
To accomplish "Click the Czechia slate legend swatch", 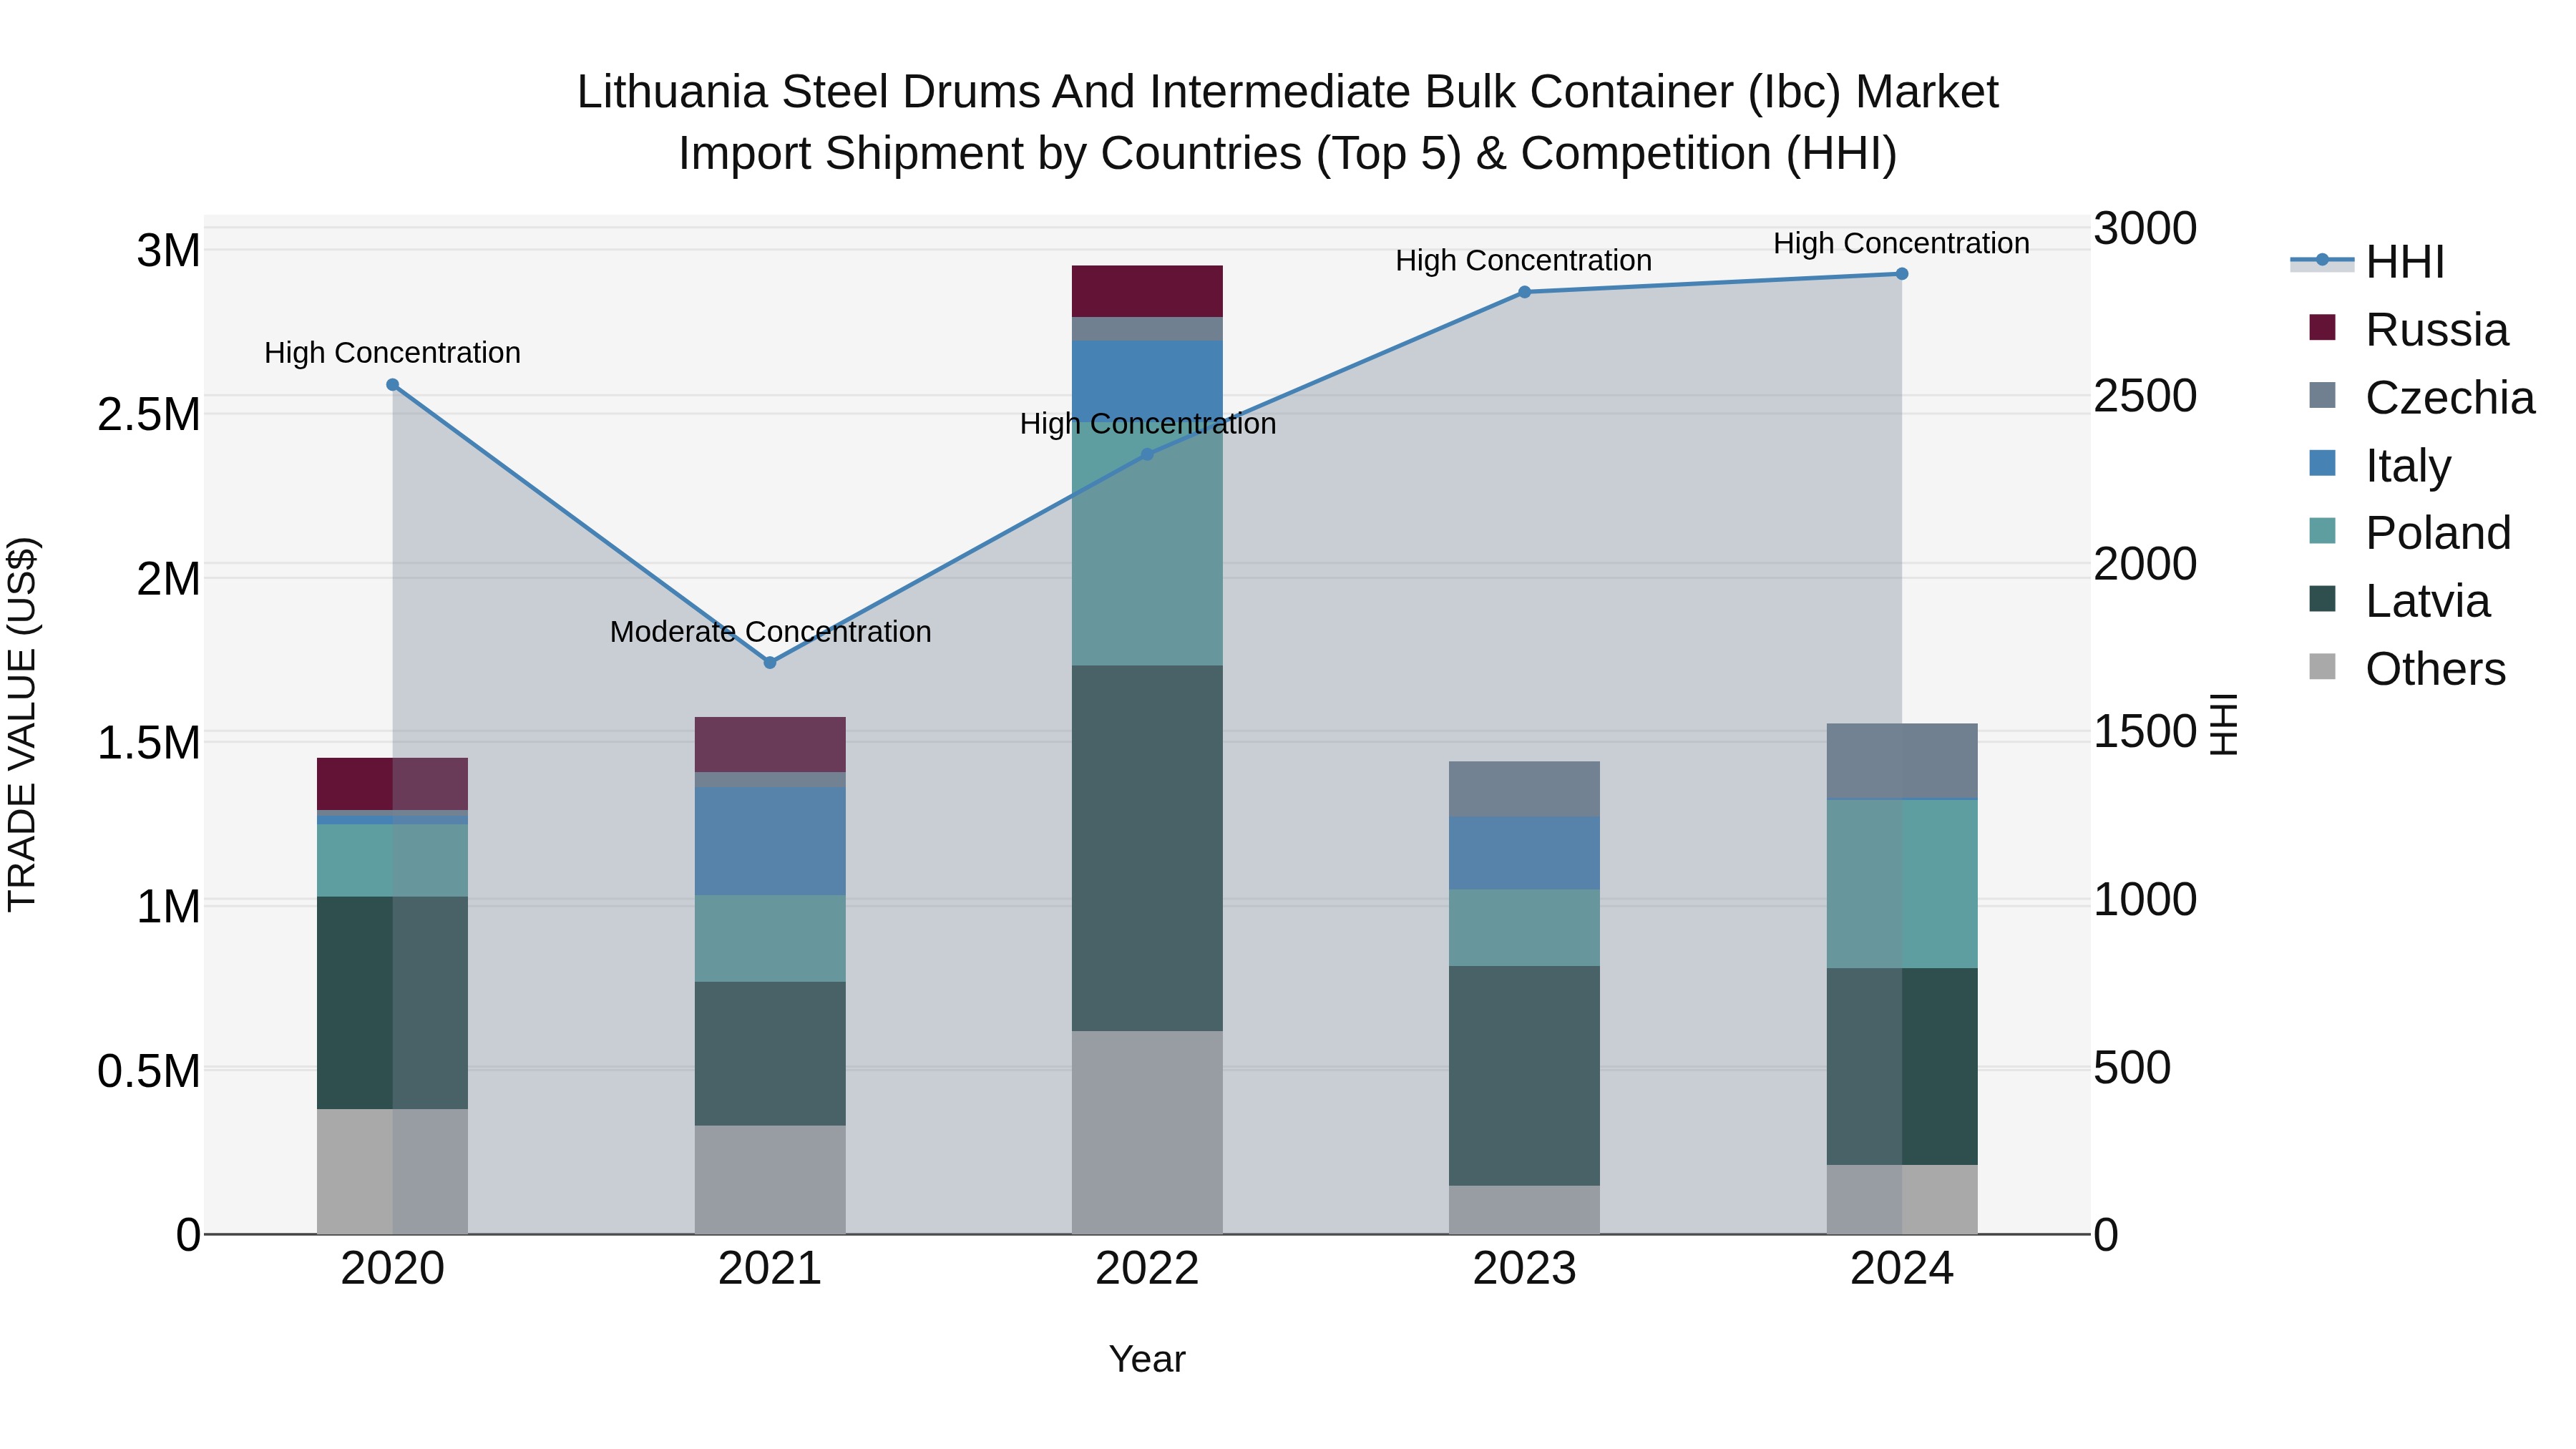I will pos(2322,395).
